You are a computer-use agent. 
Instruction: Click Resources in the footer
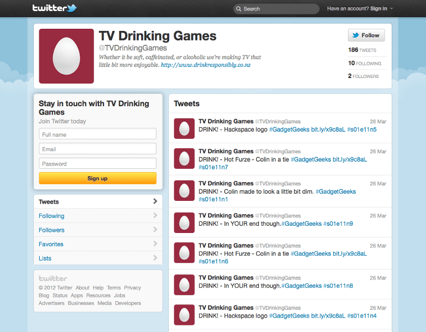pyautogui.click(x=98, y=295)
